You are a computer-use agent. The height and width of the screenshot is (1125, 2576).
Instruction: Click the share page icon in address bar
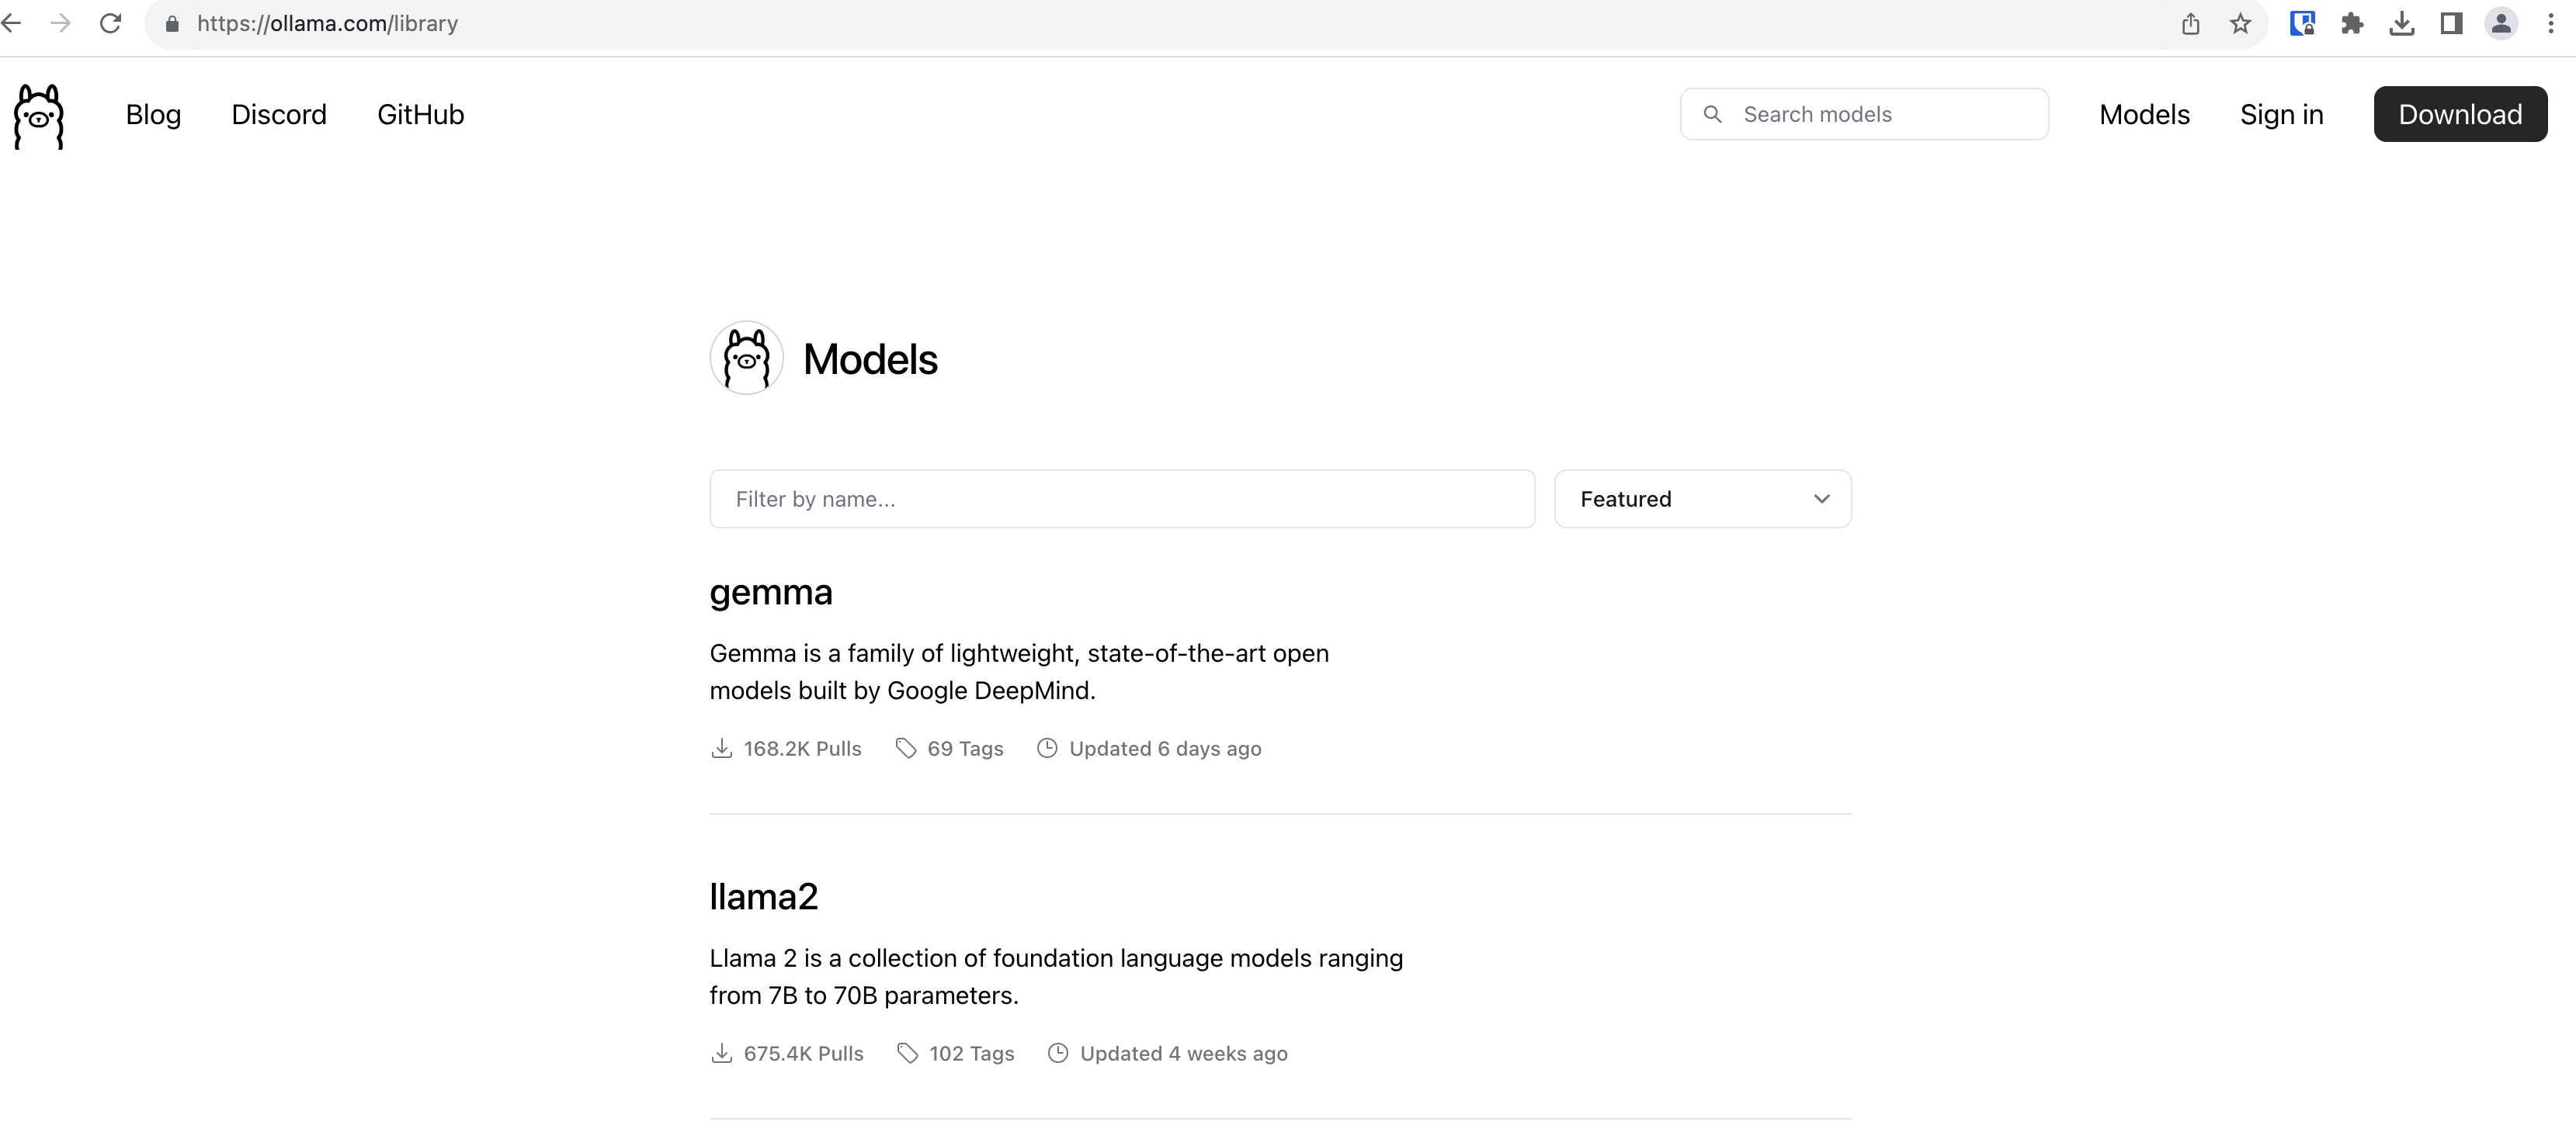2190,23
